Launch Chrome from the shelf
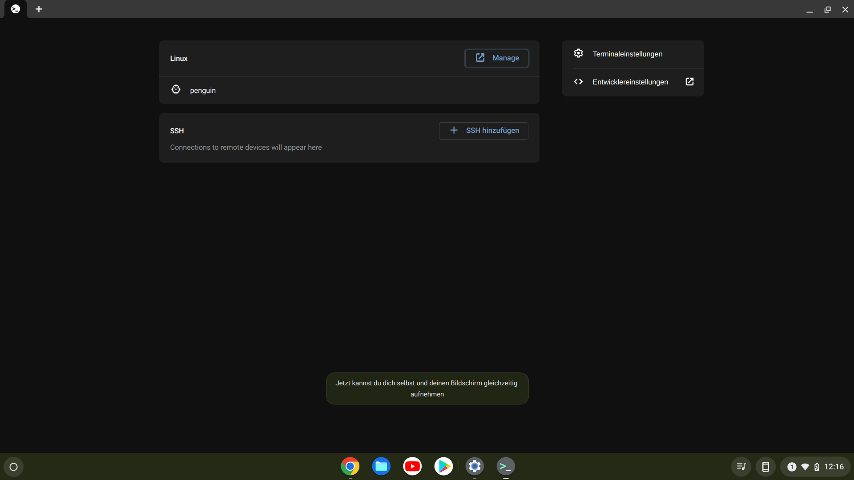 pos(350,466)
